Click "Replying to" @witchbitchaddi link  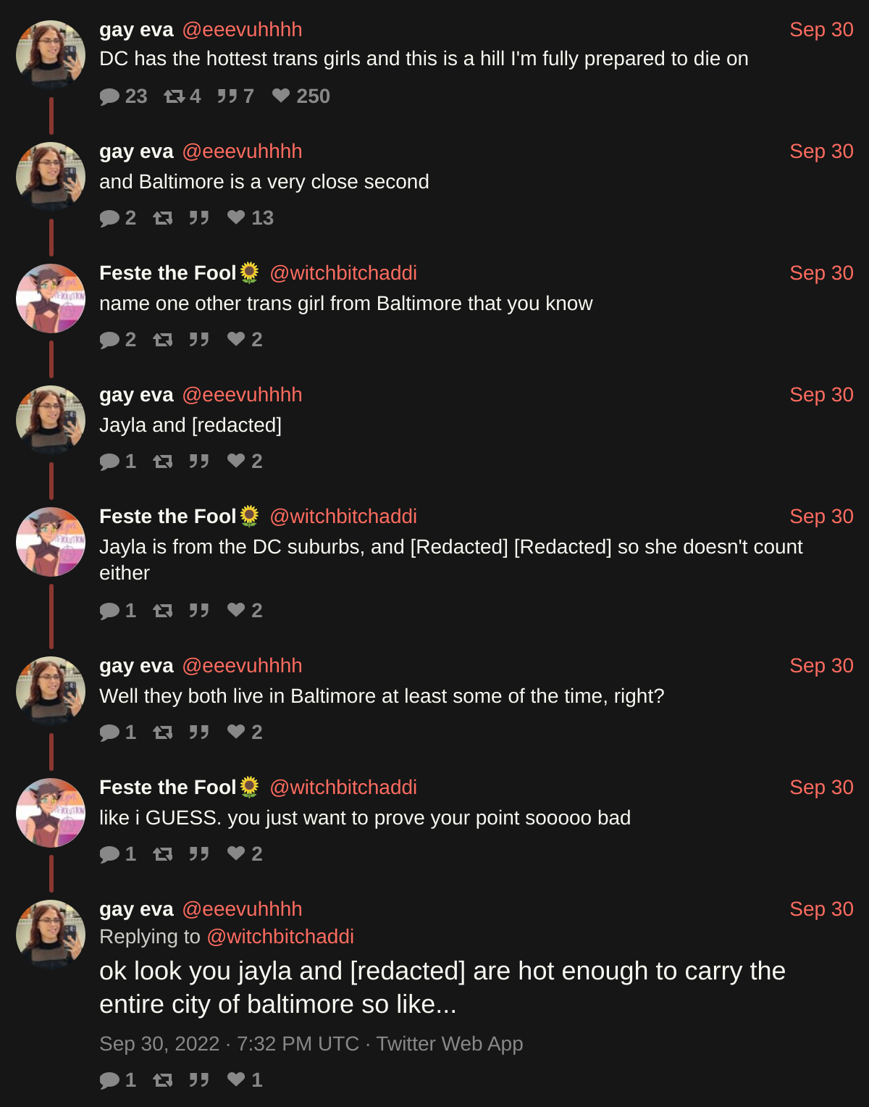(280, 937)
